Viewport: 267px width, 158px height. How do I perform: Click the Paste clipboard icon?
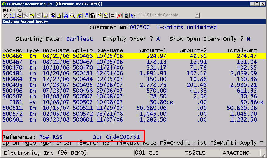coord(26,15)
